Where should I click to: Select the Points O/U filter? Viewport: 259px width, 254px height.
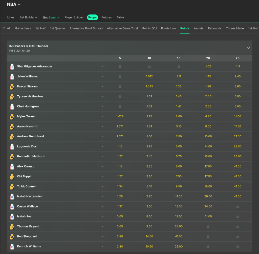tap(149, 28)
